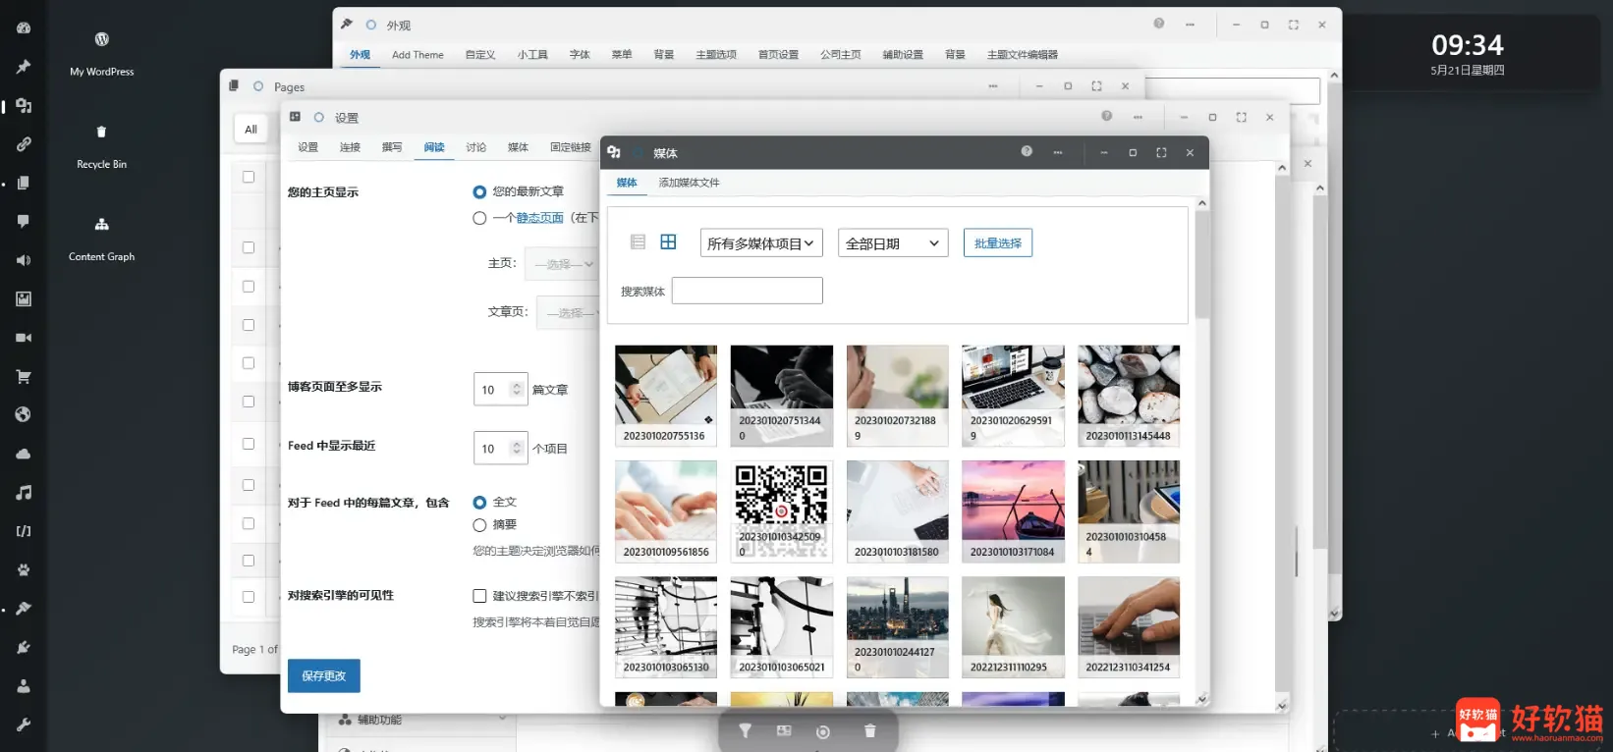This screenshot has height=752, width=1613.
Task: Open the 主页 page selection dropdown
Action: tap(563, 264)
